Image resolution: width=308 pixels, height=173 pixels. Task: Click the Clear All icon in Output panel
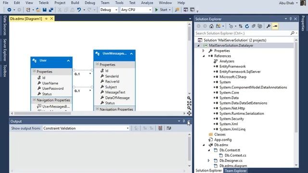coord(160,128)
